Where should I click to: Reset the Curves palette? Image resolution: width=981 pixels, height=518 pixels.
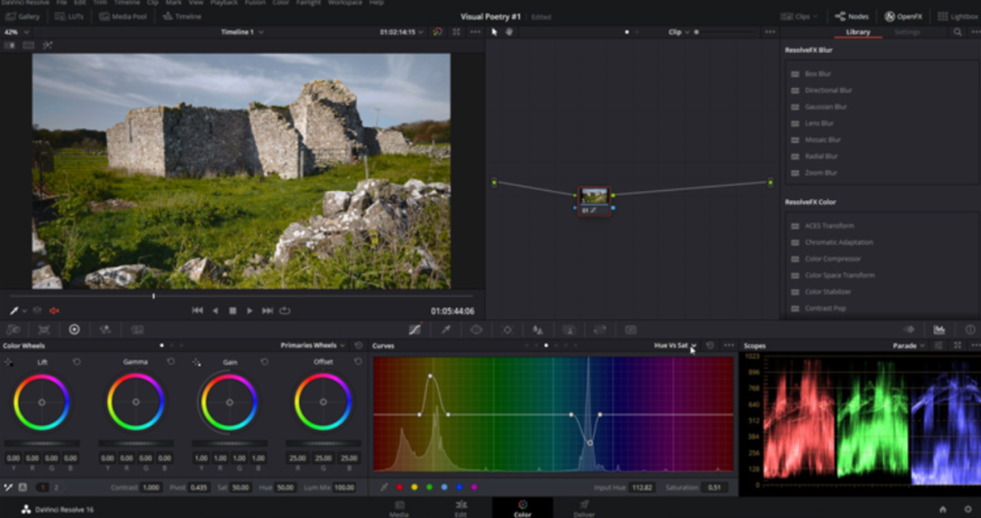709,345
